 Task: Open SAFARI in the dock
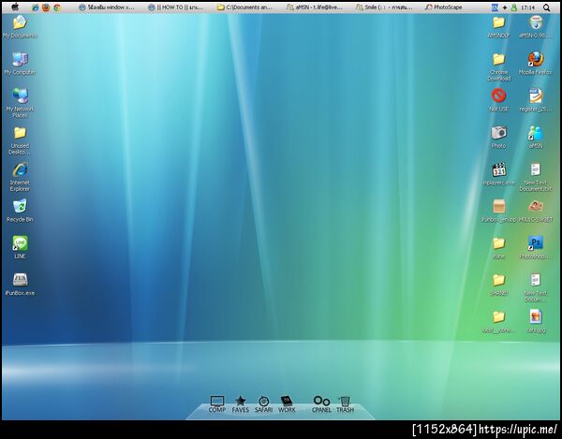click(x=263, y=404)
